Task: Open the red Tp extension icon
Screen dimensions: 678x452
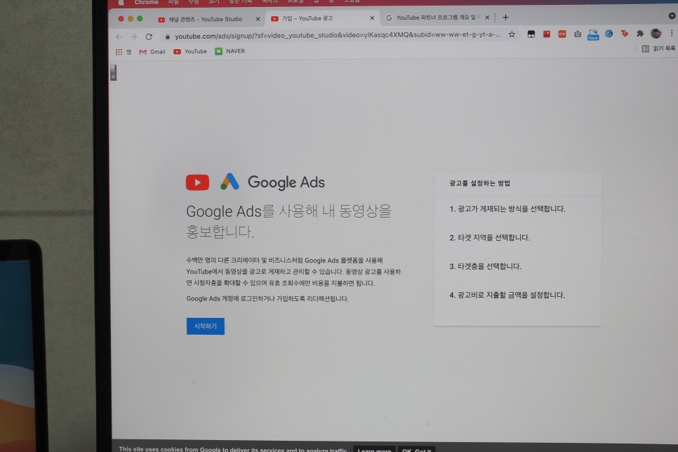Action: pos(625,33)
